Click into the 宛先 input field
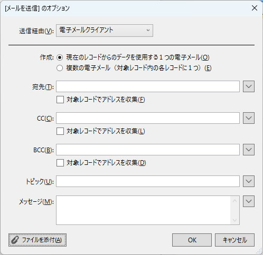263x255 pixels. point(148,86)
